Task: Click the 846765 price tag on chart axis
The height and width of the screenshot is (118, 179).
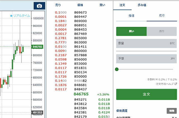Action: 37,47
